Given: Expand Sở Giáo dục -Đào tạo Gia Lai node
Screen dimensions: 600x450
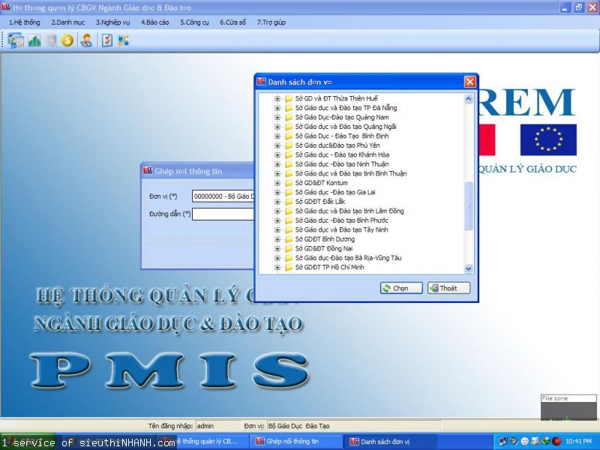Looking at the screenshot, I should click(x=277, y=193).
